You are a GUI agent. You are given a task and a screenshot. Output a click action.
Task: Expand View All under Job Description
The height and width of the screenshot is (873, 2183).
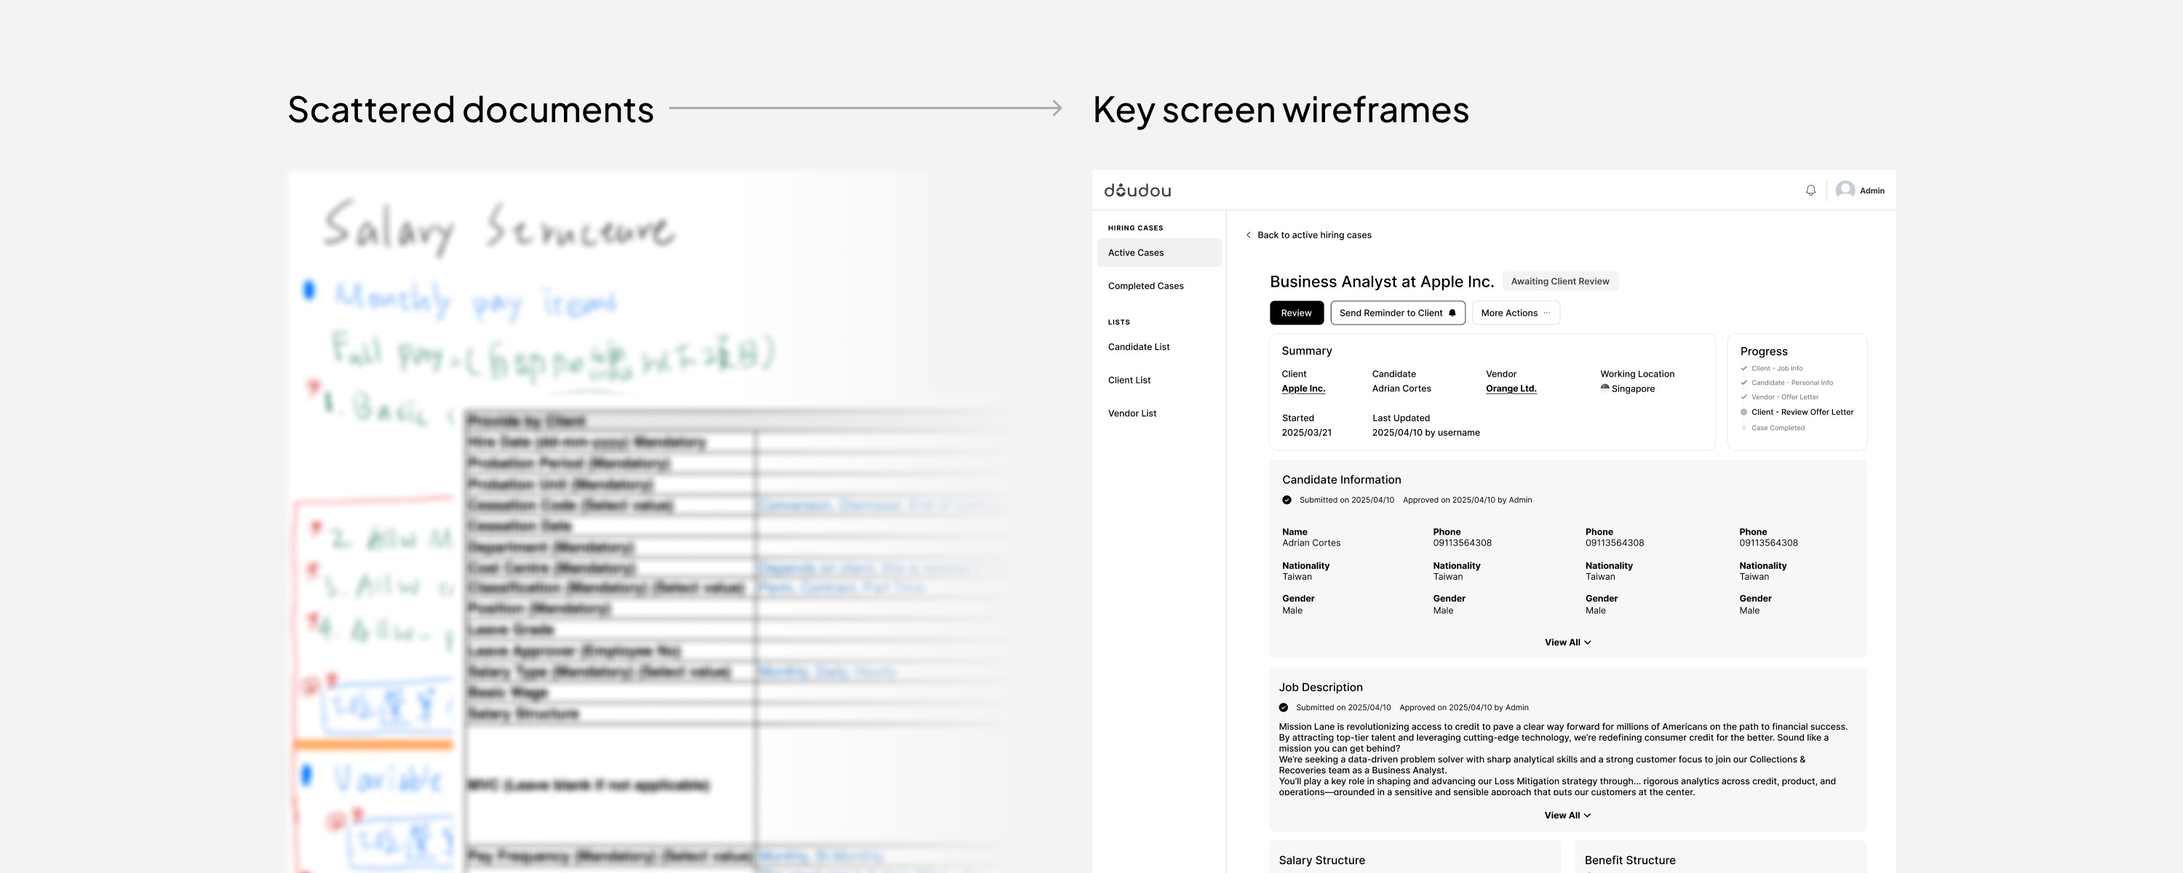pyautogui.click(x=1568, y=816)
